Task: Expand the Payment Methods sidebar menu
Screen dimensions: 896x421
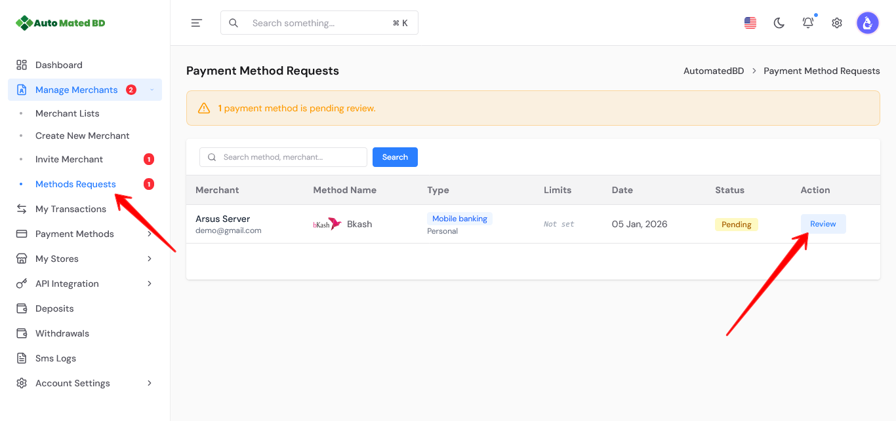Action: (x=74, y=233)
